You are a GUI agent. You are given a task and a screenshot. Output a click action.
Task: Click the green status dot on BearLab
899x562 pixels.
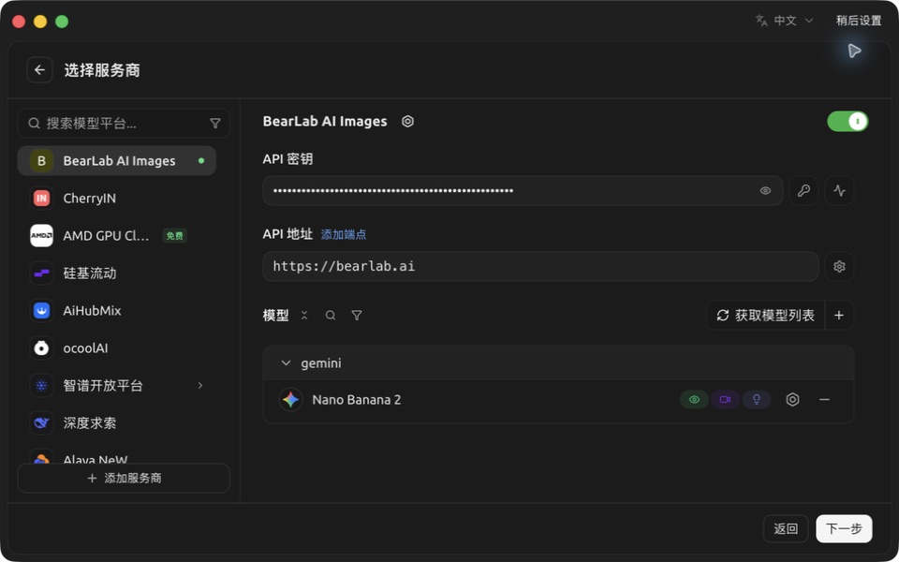tap(201, 161)
